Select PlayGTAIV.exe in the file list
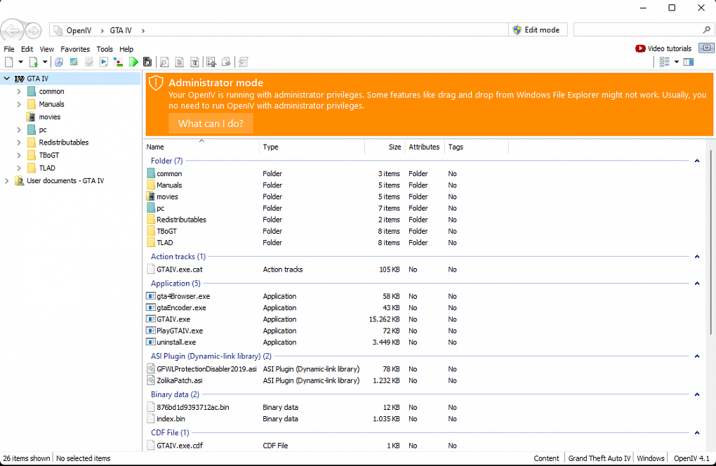The width and height of the screenshot is (716, 466). pos(180,331)
